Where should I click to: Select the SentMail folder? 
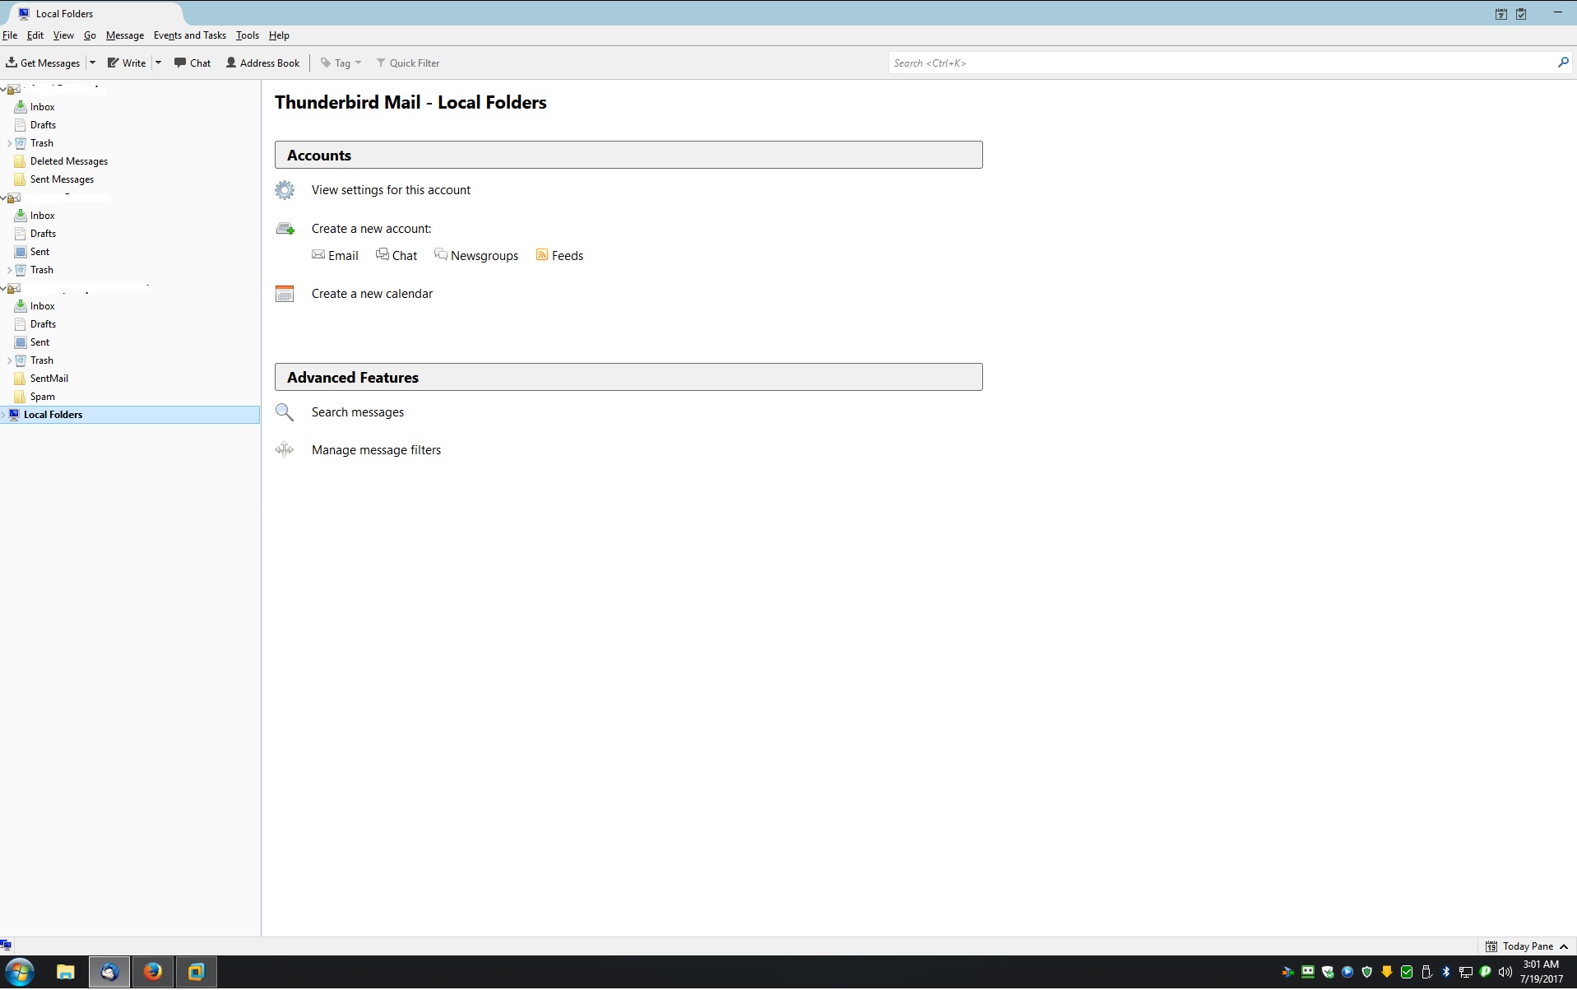coord(49,379)
